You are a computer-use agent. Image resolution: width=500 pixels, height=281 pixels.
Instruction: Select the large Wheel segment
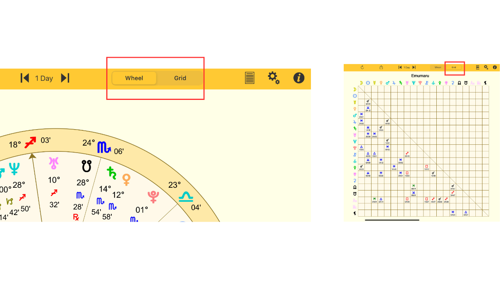[134, 78]
